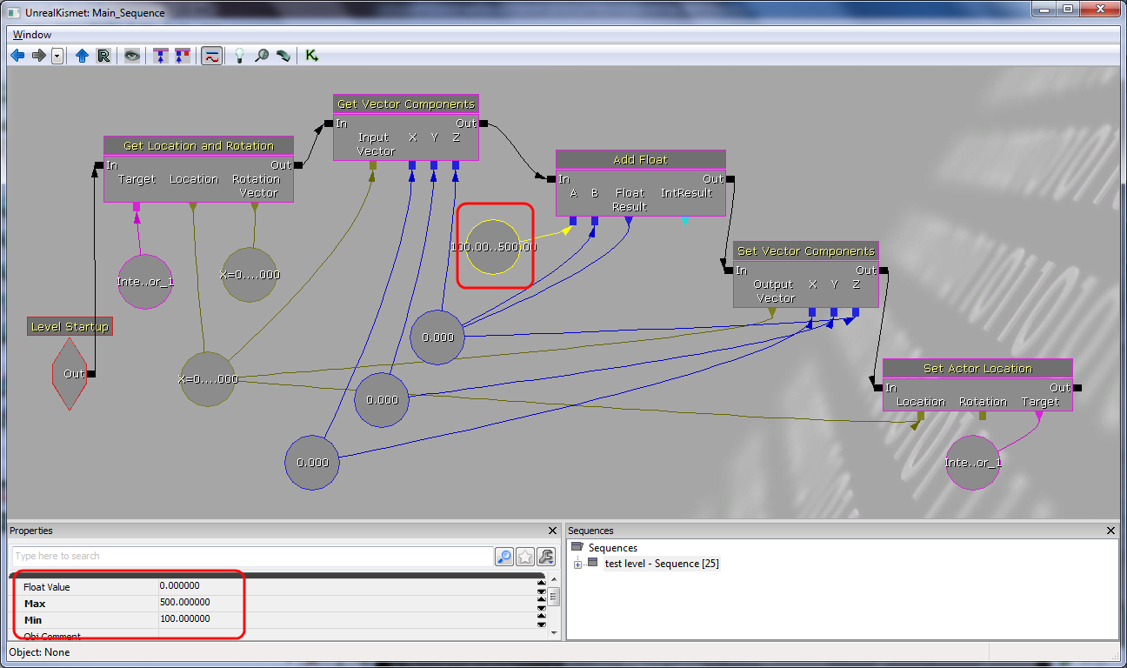The image size is (1127, 668).
Task: Select the yellow random float variable 100.00..500.00
Action: [493, 247]
